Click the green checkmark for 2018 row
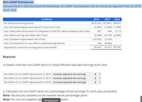The height and width of the screenshot is (102, 142). tap(100, 82)
